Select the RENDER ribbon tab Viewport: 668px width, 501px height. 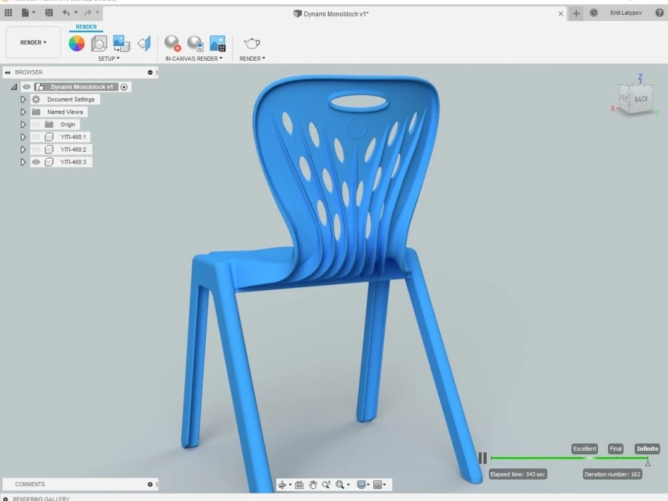tap(86, 27)
